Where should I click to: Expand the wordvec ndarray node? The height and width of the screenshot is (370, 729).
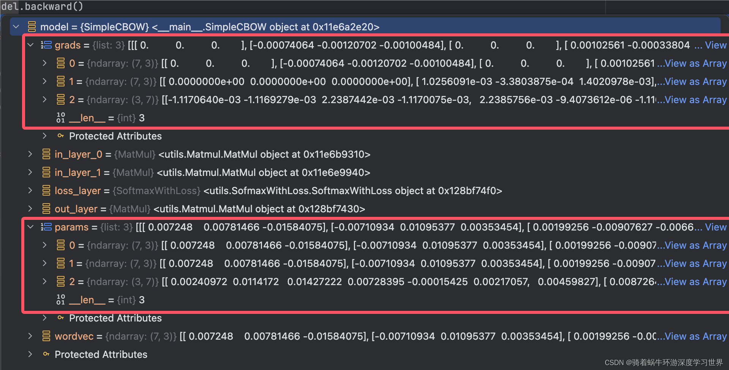coord(30,336)
